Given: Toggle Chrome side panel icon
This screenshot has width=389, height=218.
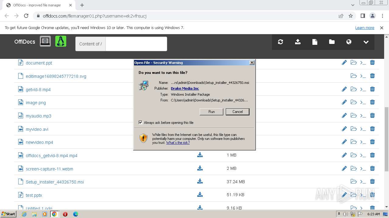Looking at the screenshot, I should 363,16.
